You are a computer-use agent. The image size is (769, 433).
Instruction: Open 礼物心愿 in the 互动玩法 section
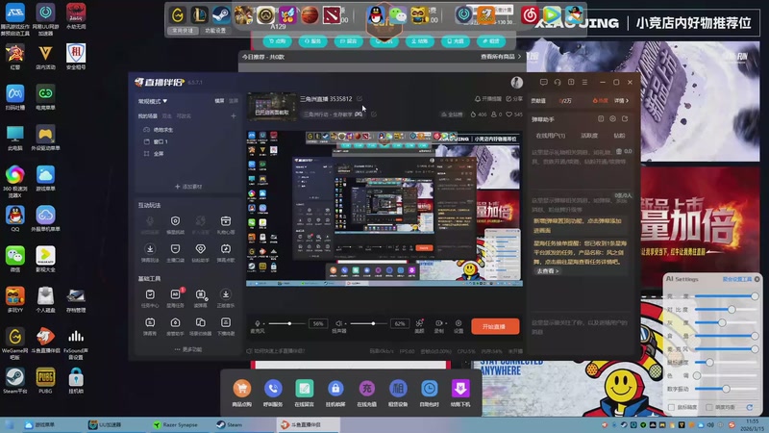pyautogui.click(x=226, y=224)
